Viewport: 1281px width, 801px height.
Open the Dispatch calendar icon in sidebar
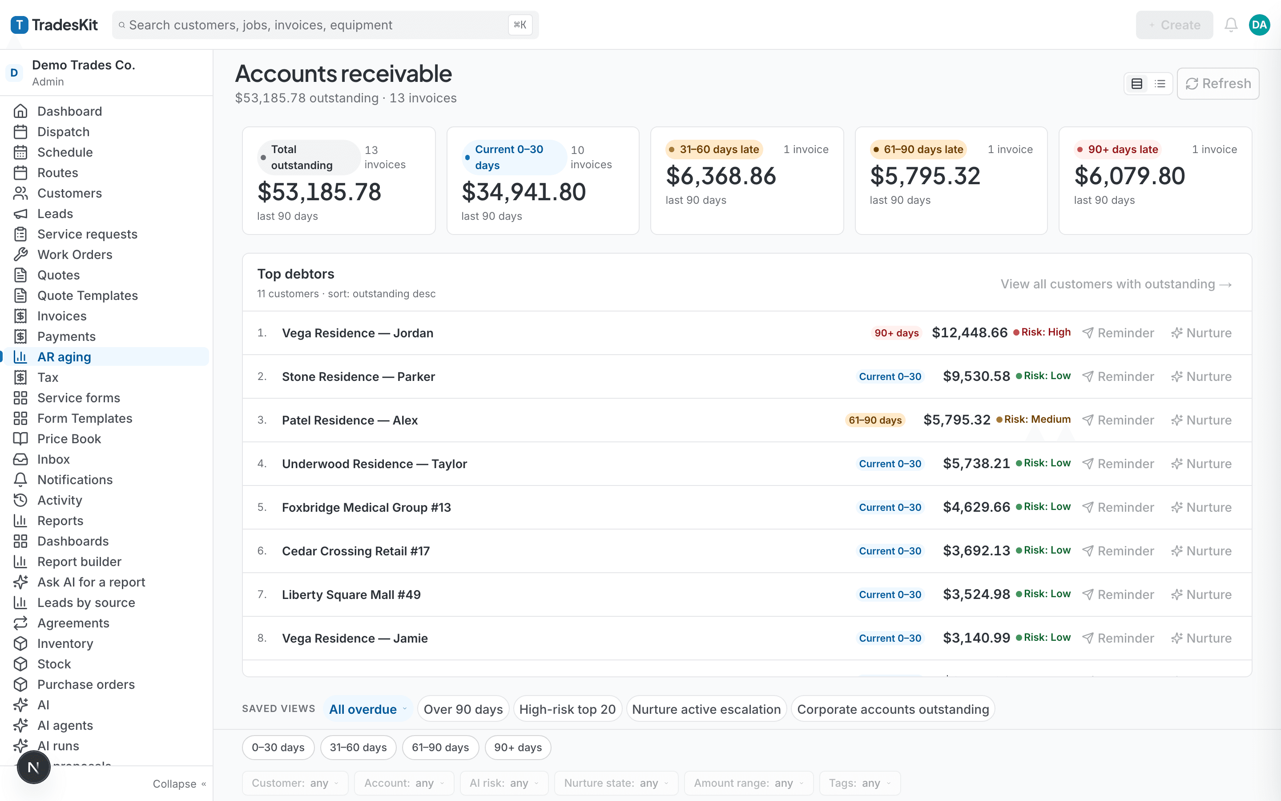tap(20, 131)
